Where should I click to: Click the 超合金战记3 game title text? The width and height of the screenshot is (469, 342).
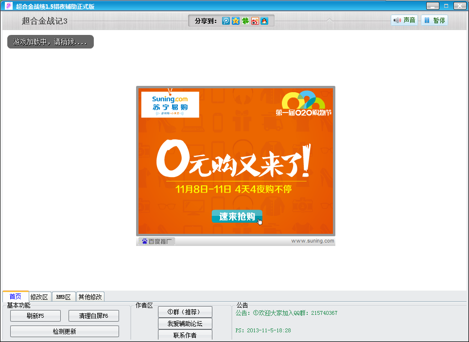[44, 21]
